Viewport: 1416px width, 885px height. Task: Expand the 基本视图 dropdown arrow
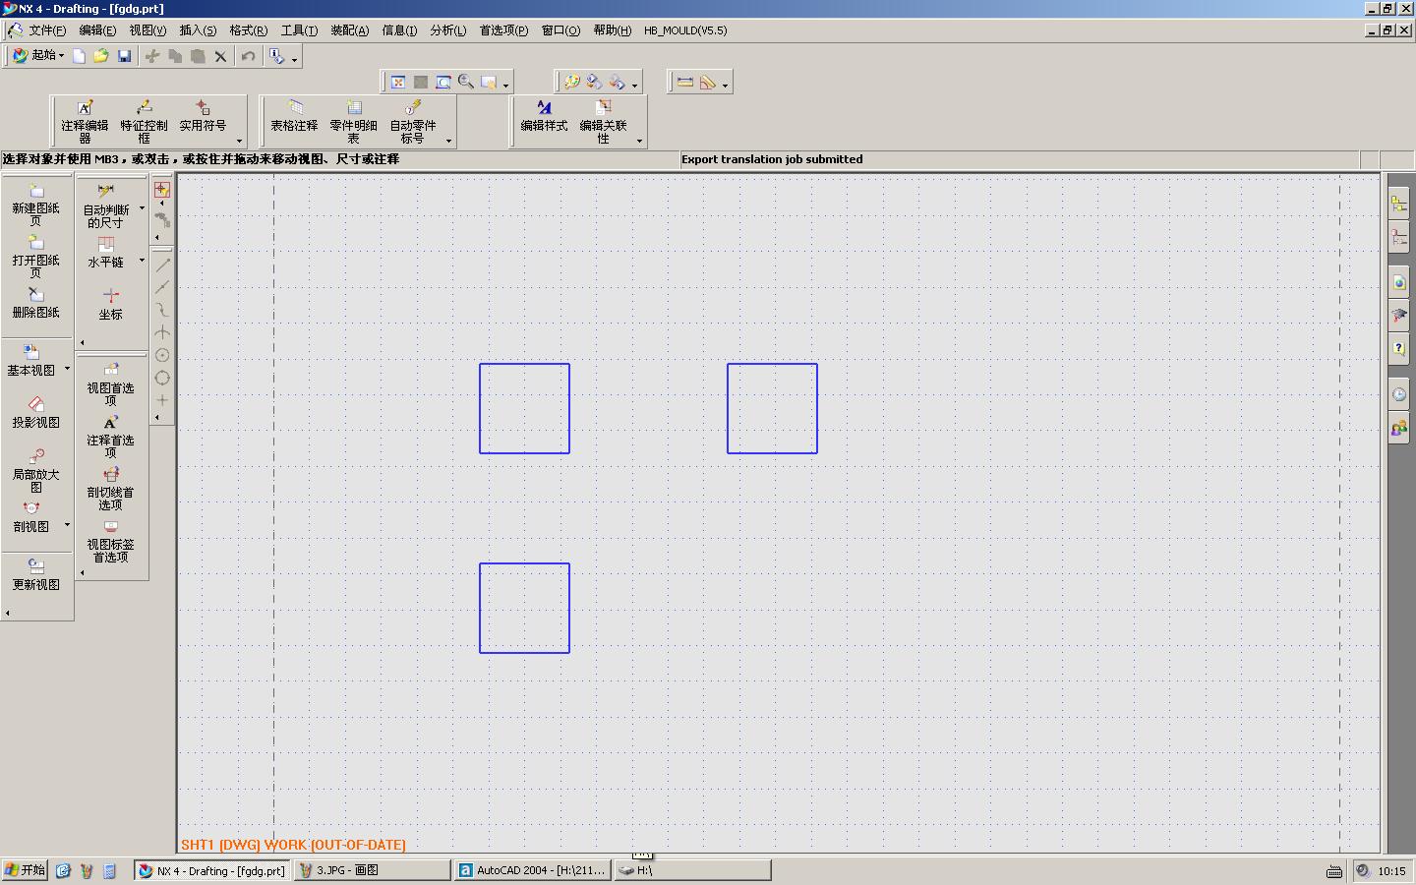(67, 369)
